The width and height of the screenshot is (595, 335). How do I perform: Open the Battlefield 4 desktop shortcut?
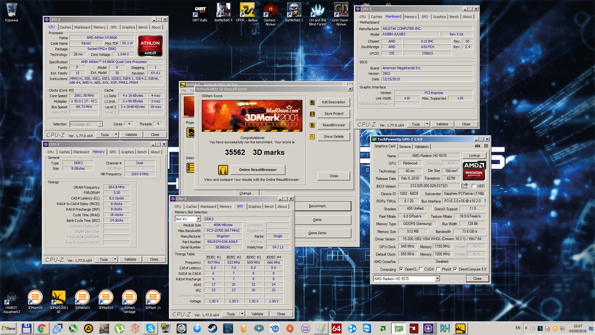(223, 12)
